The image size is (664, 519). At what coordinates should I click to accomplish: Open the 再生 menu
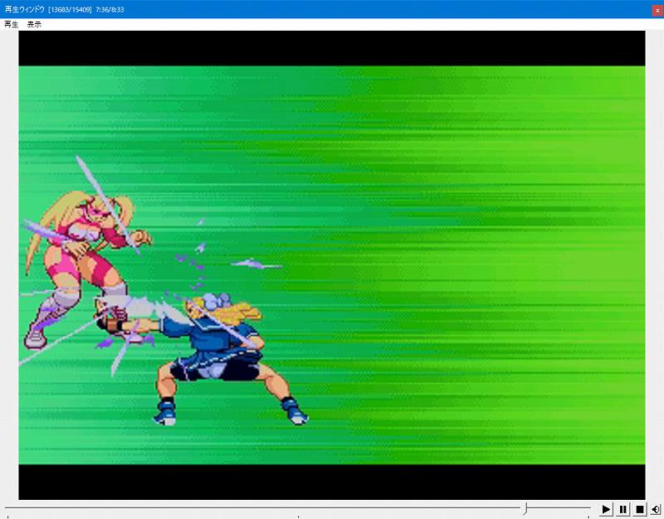click(x=11, y=25)
